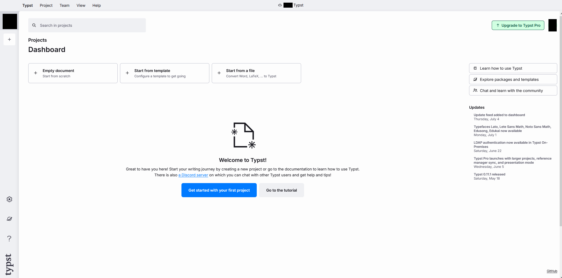Open the Typst menu
The height and width of the screenshot is (278, 562).
tap(28, 5)
